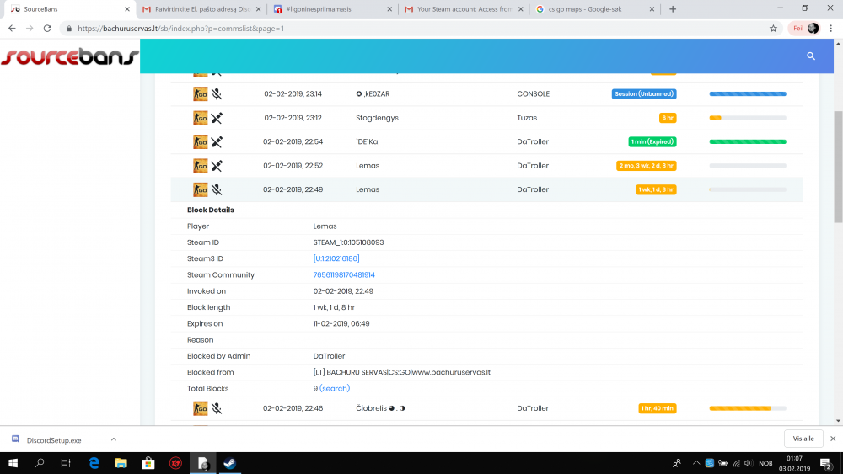Click the muted microphone icon in ;kE0ZAR row
843x474 pixels.
pyautogui.click(x=217, y=94)
